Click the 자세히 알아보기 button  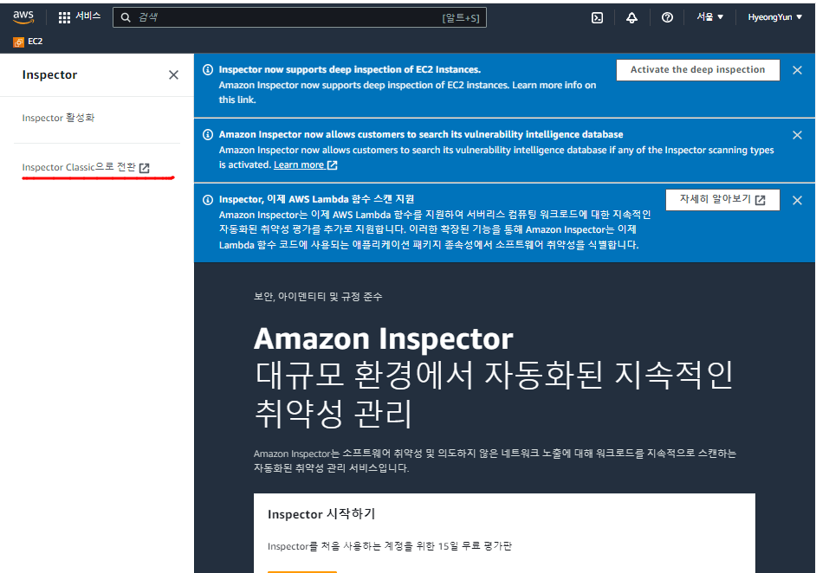pos(722,200)
